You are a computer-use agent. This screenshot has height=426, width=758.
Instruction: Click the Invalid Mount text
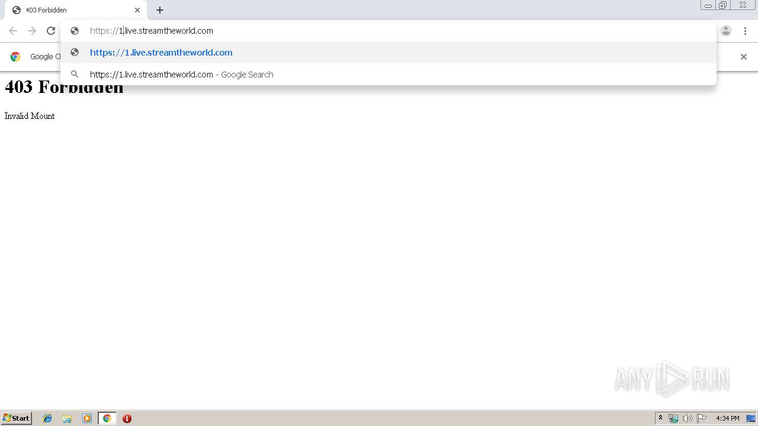coord(30,116)
